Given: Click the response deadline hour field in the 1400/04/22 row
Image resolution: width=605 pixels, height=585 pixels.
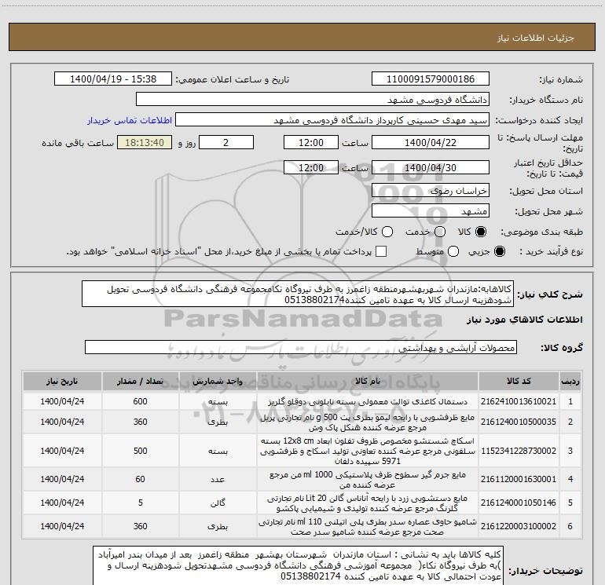Looking at the screenshot, I should [311, 142].
